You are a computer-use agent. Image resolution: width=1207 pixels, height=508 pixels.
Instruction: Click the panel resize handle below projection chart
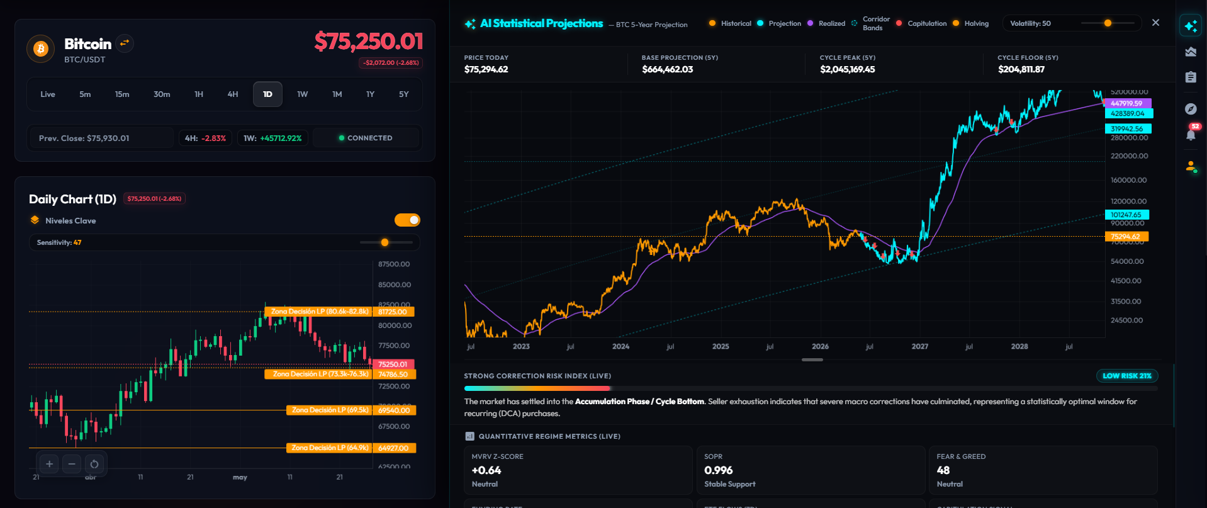812,359
